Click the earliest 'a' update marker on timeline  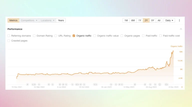tap(27, 84)
